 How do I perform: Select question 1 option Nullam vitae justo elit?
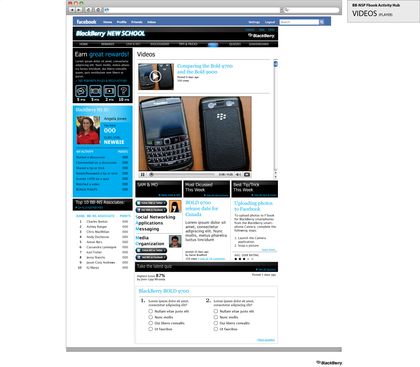point(151,311)
